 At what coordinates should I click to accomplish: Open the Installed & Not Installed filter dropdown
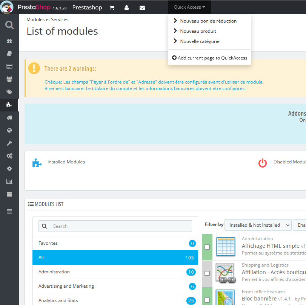258,225
